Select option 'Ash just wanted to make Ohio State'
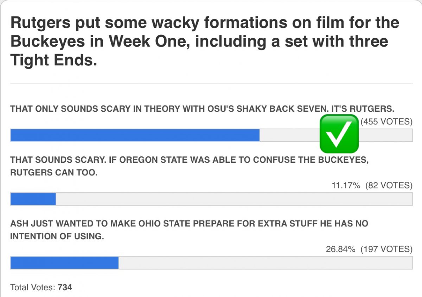This screenshot has height=297, width=422. click(189, 230)
